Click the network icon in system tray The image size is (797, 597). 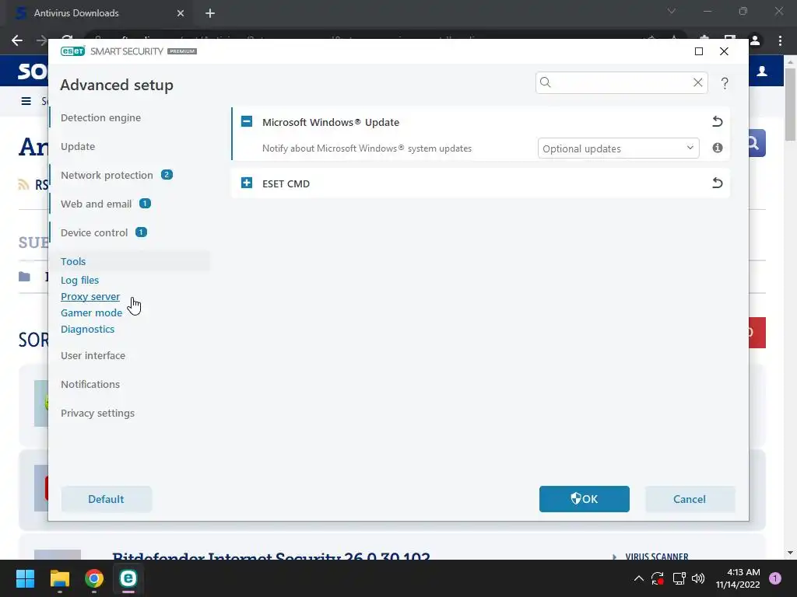679,578
